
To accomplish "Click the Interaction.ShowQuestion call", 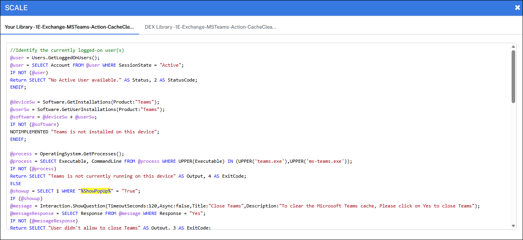I will click(73, 206).
